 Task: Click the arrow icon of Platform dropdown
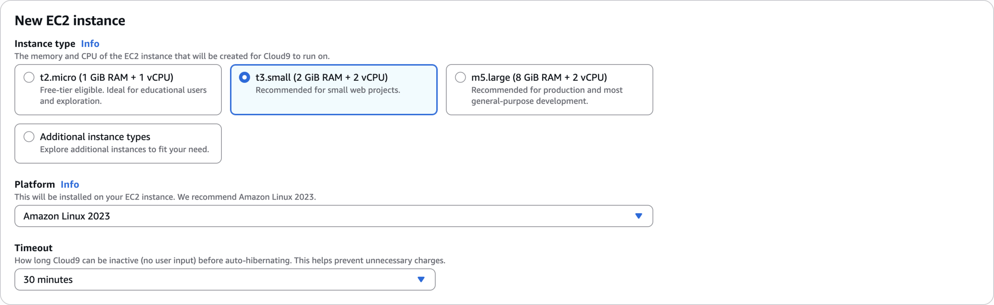639,216
